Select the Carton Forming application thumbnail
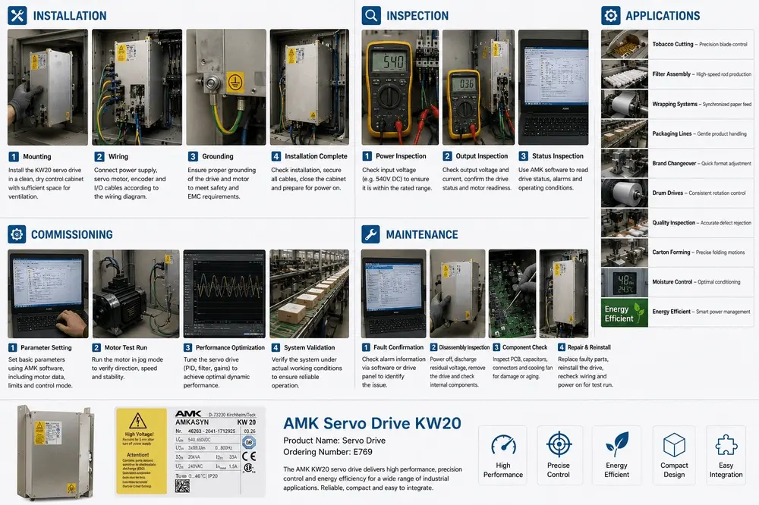759x505 pixels. tap(625, 252)
